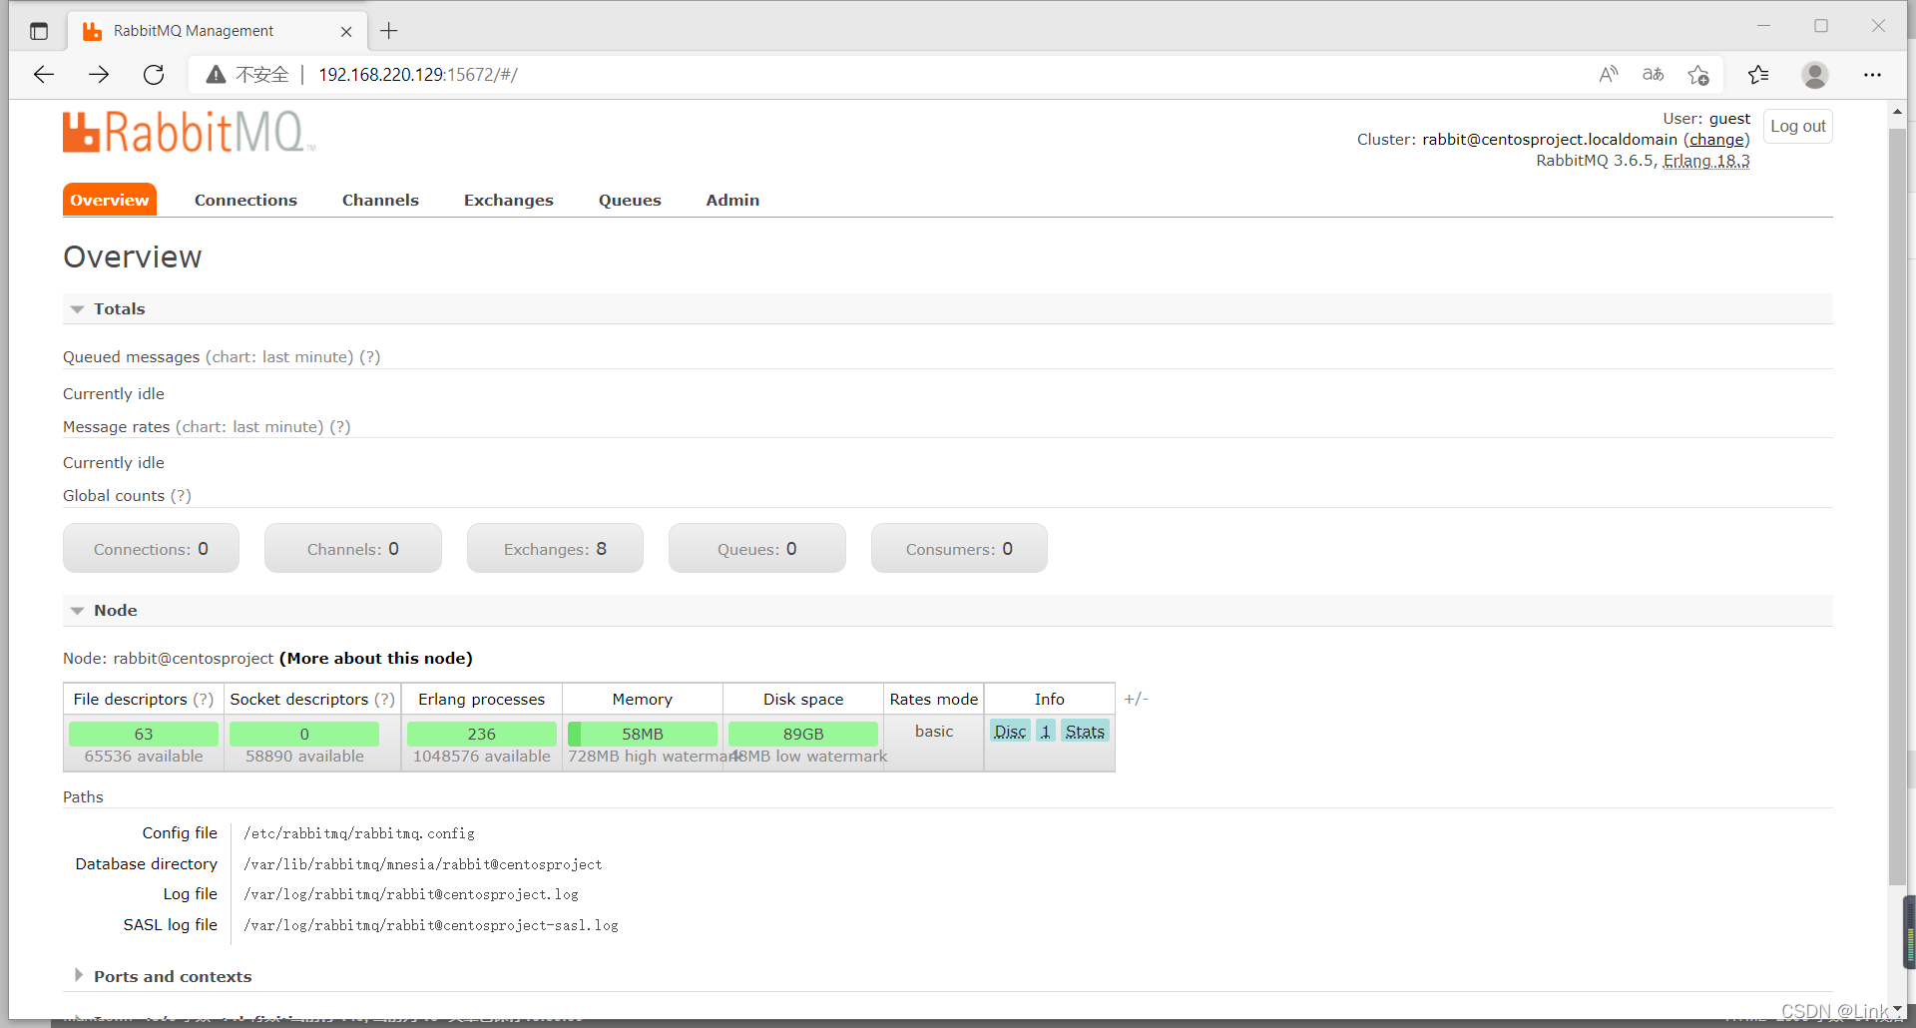1916x1028 pixels.
Task: Click the Erlang 18.3 version text
Action: coord(1706,161)
